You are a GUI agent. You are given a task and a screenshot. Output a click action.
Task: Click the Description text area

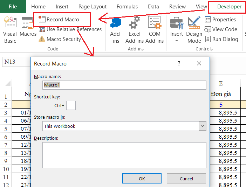click(124, 155)
